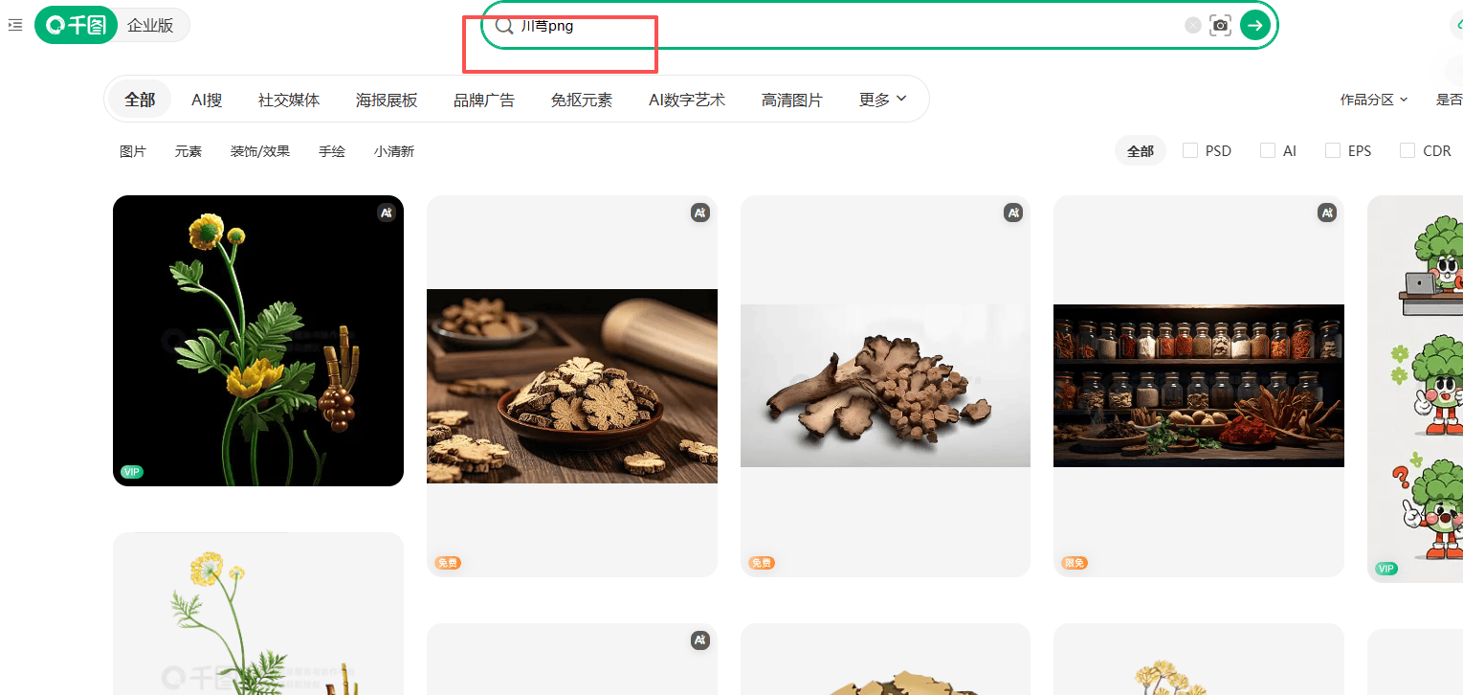Screen dimensions: 1463x695
Task: Submit search with green arrow button
Action: (1254, 26)
